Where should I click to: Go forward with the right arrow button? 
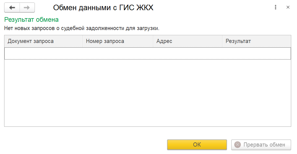coord(27,7)
